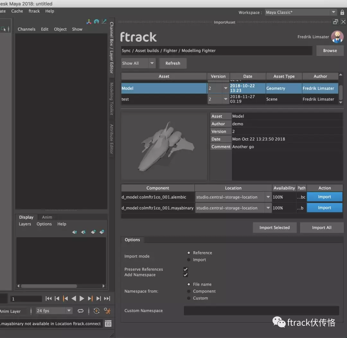Open location dropdown for mayabinary component
The image size is (347, 338).
point(234,208)
